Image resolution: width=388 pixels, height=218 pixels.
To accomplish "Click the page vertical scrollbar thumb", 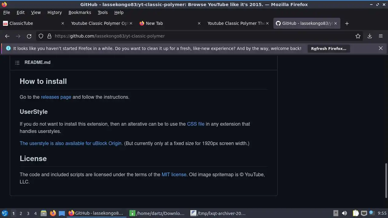I will [386, 180].
